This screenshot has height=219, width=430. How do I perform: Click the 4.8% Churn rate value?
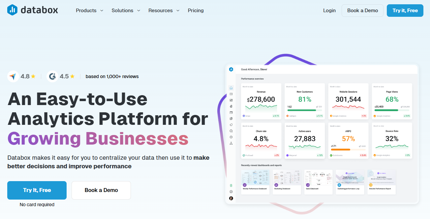[x=261, y=139]
